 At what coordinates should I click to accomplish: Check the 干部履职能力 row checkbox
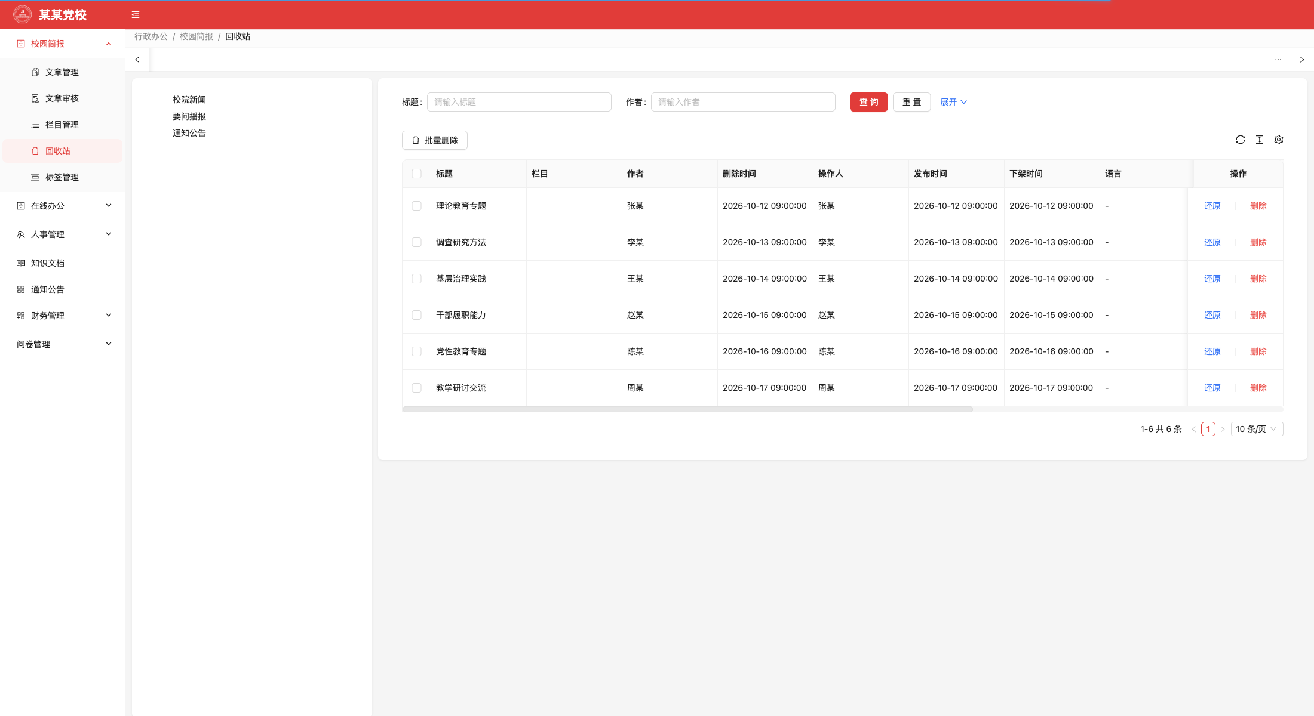417,315
